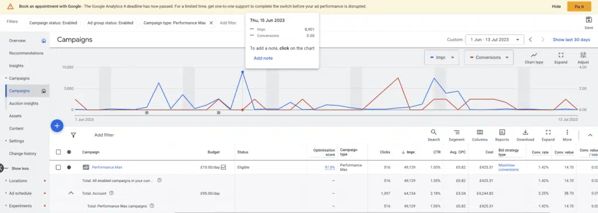Click Add filter field in top filter bar
Viewport: 598px width, 213px height.
pyautogui.click(x=228, y=23)
